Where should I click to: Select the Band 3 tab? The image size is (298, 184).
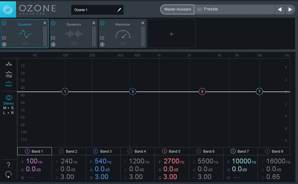(x=106, y=151)
